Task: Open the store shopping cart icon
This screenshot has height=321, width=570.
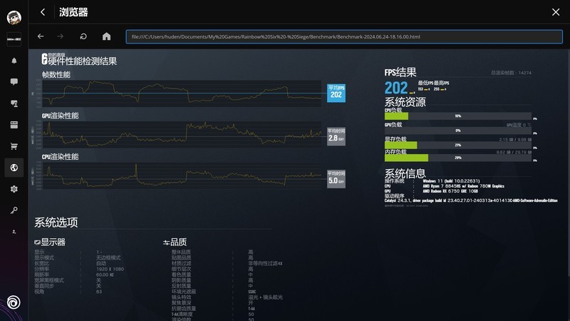Action: 14,146
